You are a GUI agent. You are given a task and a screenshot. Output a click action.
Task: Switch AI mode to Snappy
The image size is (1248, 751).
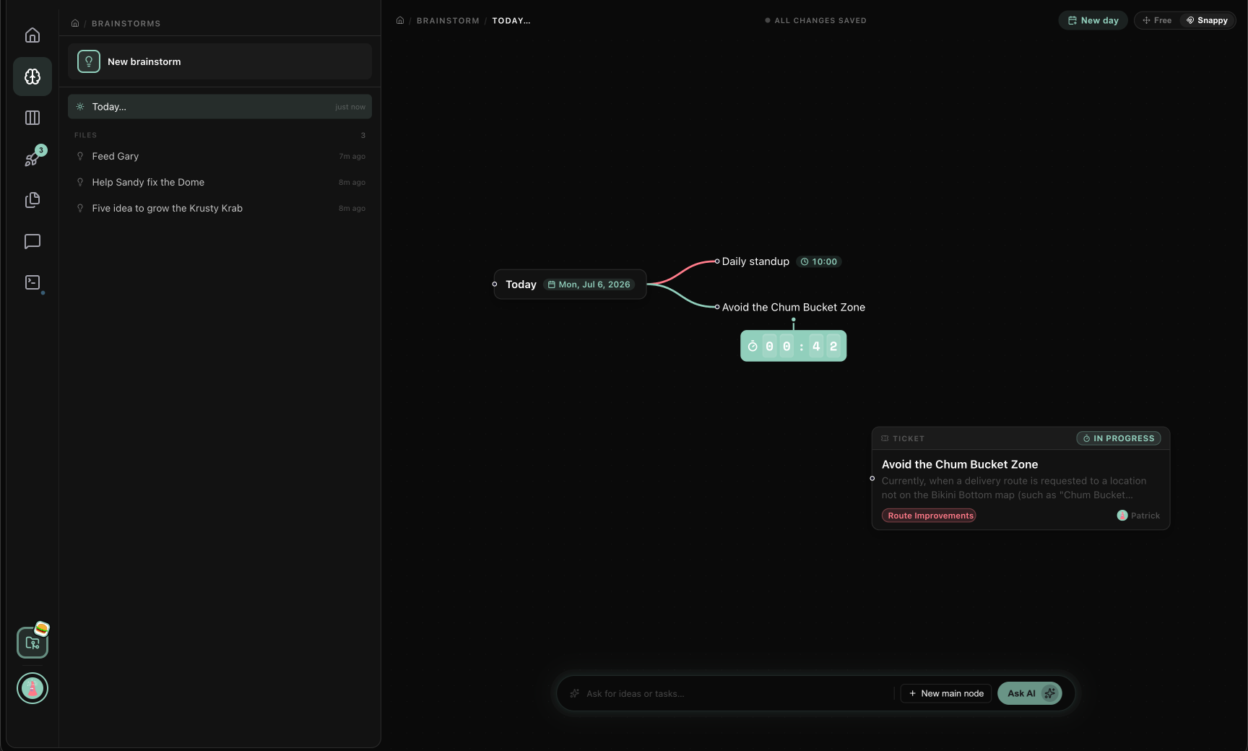coord(1208,20)
